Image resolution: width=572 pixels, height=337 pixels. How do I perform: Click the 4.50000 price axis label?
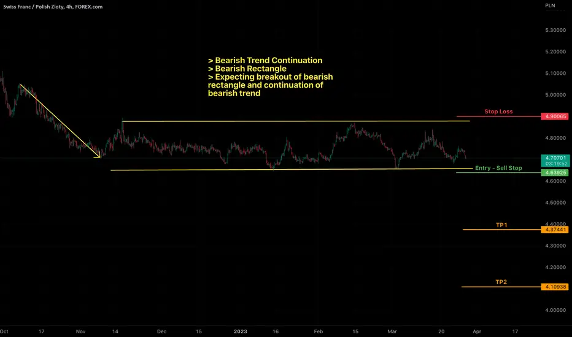555,203
